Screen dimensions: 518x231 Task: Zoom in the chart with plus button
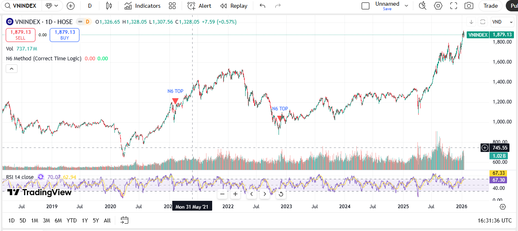coord(235,194)
